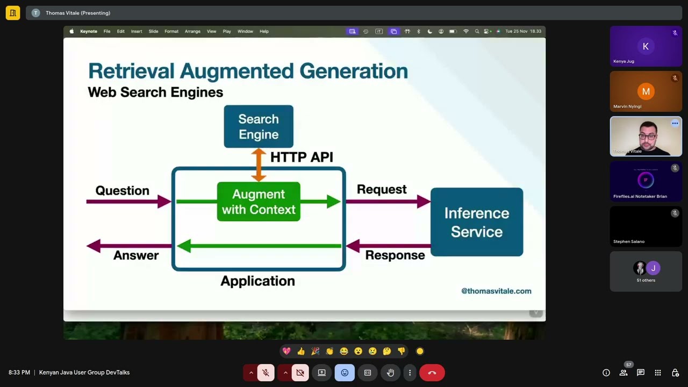
Task: Open meeting details info panel
Action: (x=606, y=372)
